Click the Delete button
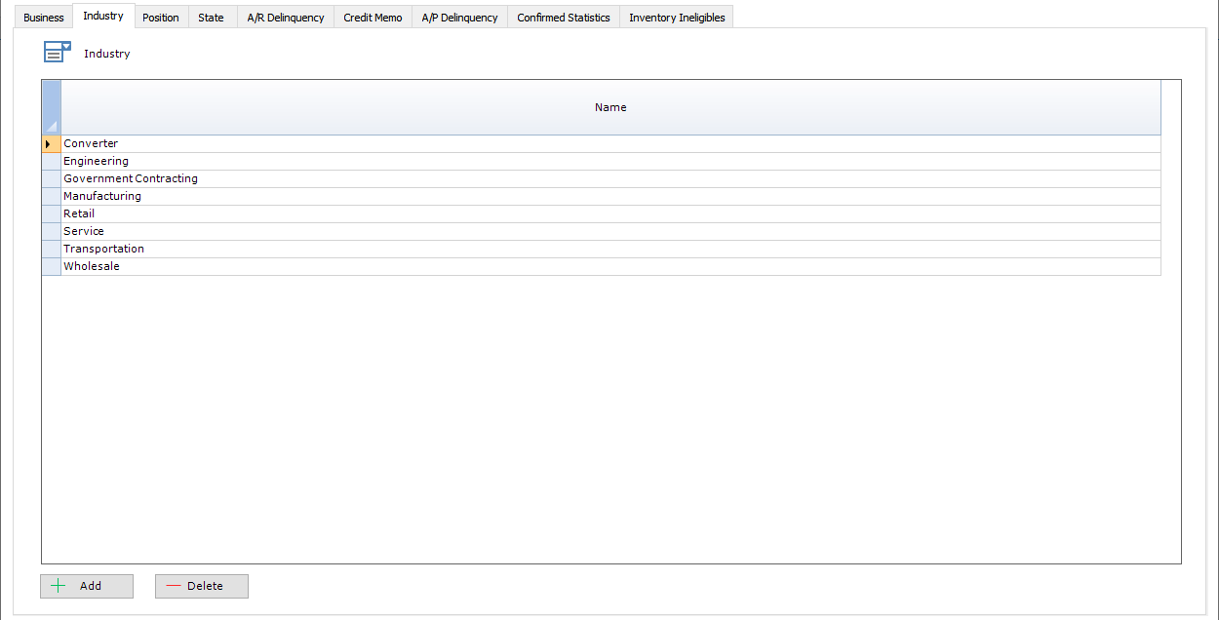This screenshot has height=620, width=1219. coord(201,586)
